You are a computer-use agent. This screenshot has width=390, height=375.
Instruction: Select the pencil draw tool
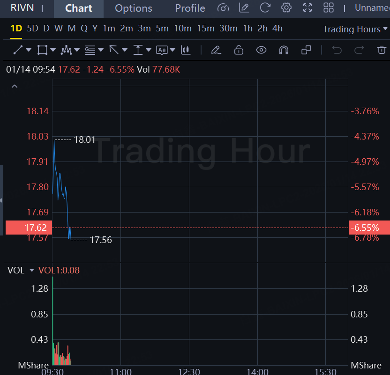pos(216,50)
